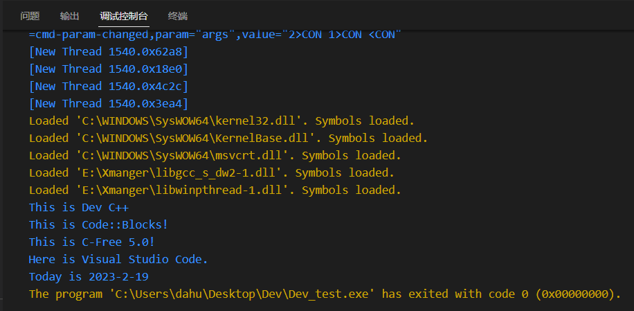The height and width of the screenshot is (311, 634).
Task: Open the 输出 tab
Action: (69, 16)
